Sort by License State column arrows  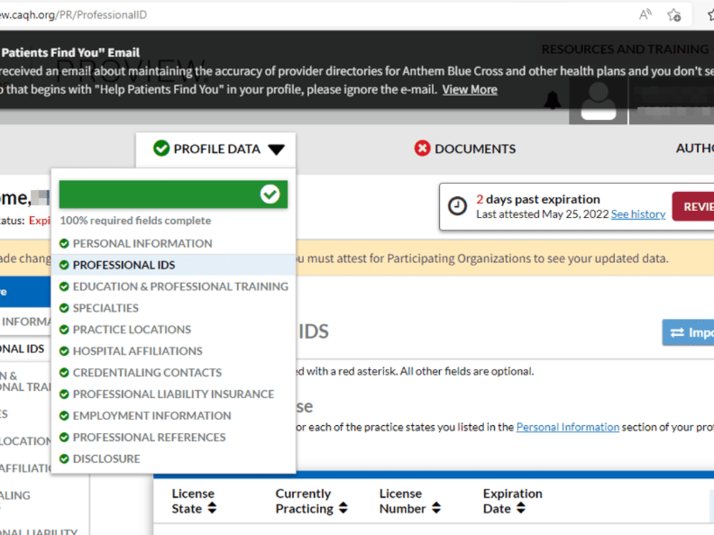coord(212,508)
